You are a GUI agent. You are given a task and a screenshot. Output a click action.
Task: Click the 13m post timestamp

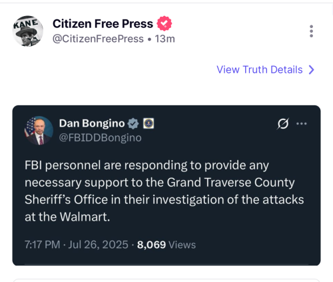[x=165, y=39]
